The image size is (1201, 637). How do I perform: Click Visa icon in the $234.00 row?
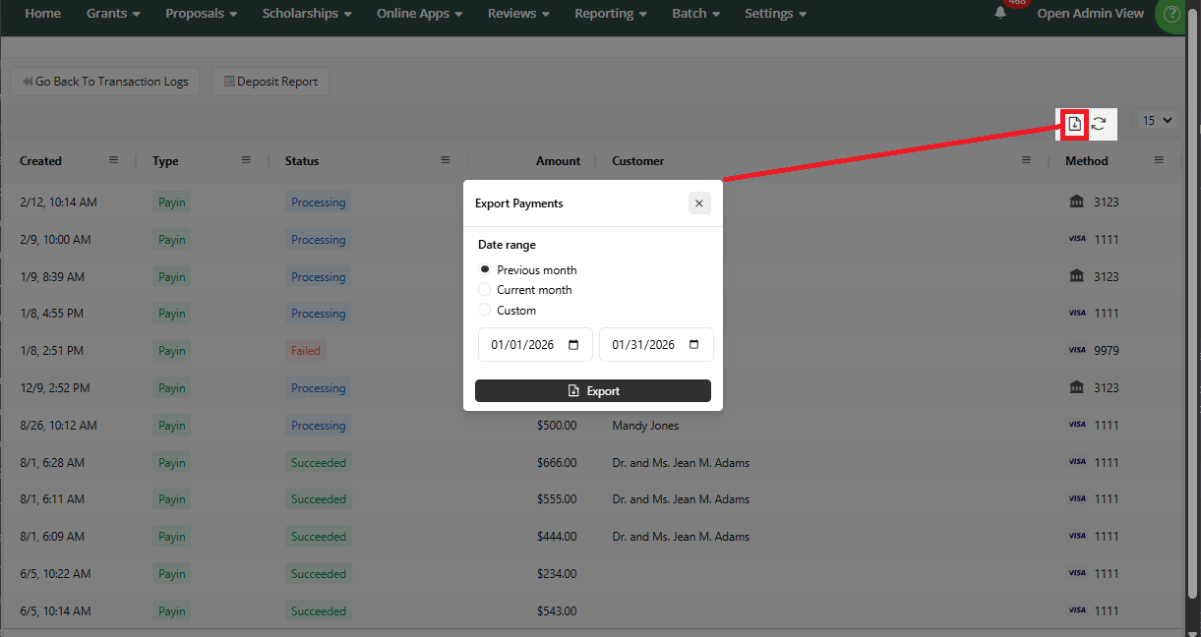(x=1076, y=573)
